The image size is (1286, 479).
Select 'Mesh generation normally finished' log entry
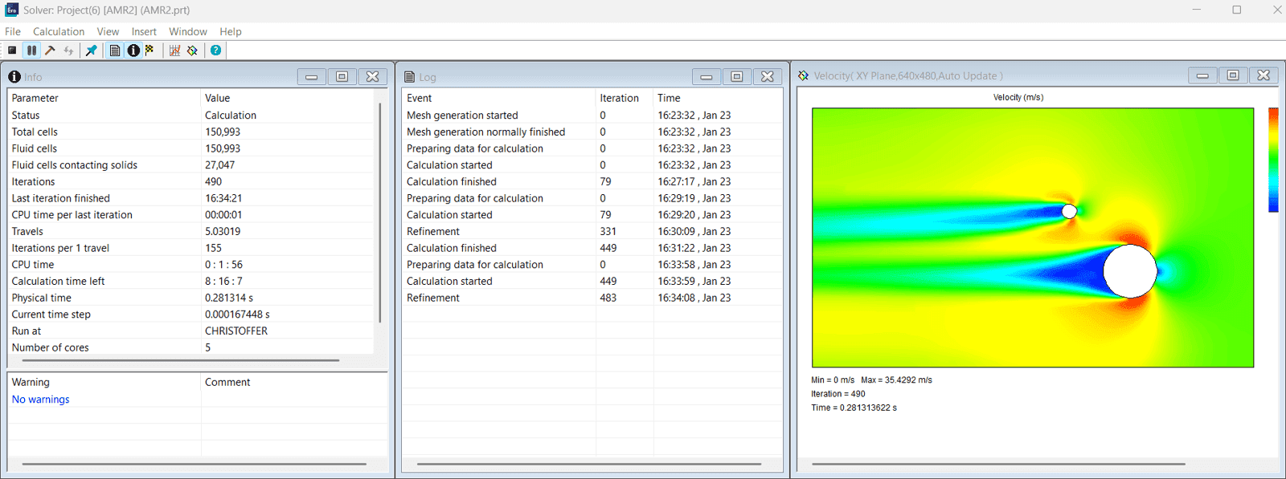(x=592, y=132)
